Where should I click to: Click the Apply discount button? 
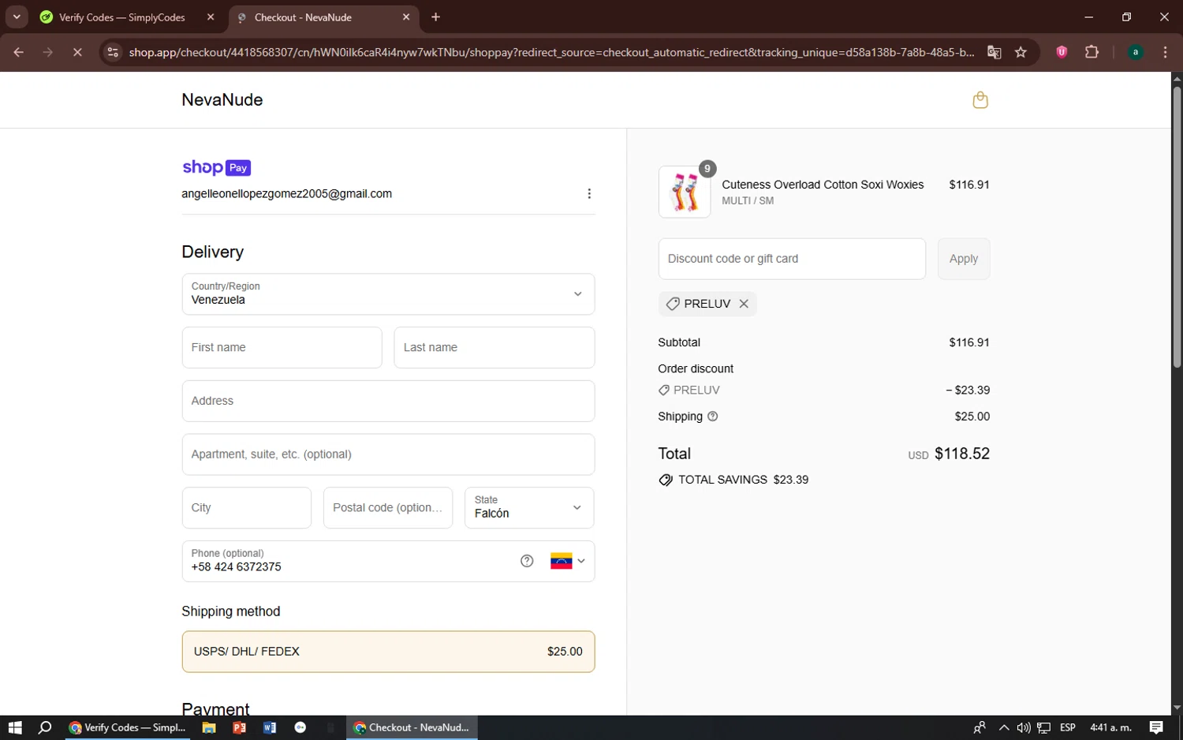click(x=964, y=259)
